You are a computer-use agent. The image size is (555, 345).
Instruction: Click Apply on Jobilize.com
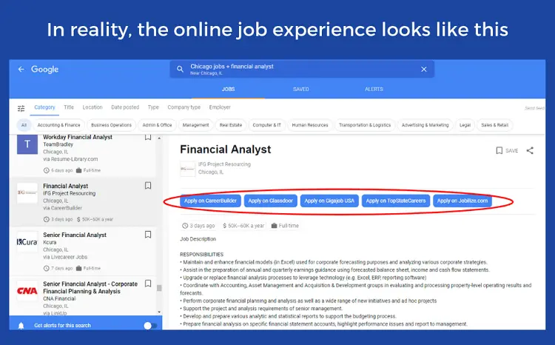click(462, 201)
